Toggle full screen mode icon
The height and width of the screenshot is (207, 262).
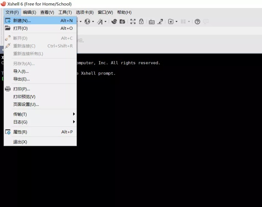coord(133,21)
